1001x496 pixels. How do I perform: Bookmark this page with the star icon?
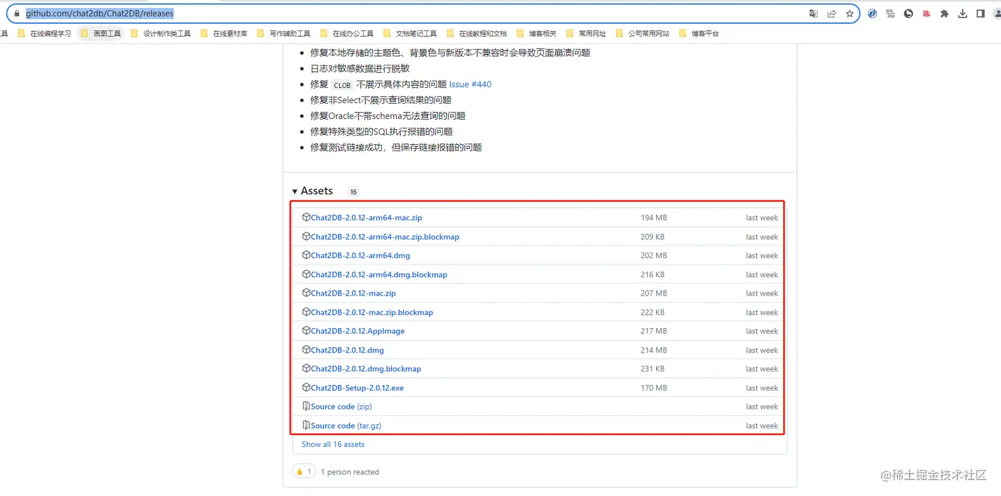[849, 13]
